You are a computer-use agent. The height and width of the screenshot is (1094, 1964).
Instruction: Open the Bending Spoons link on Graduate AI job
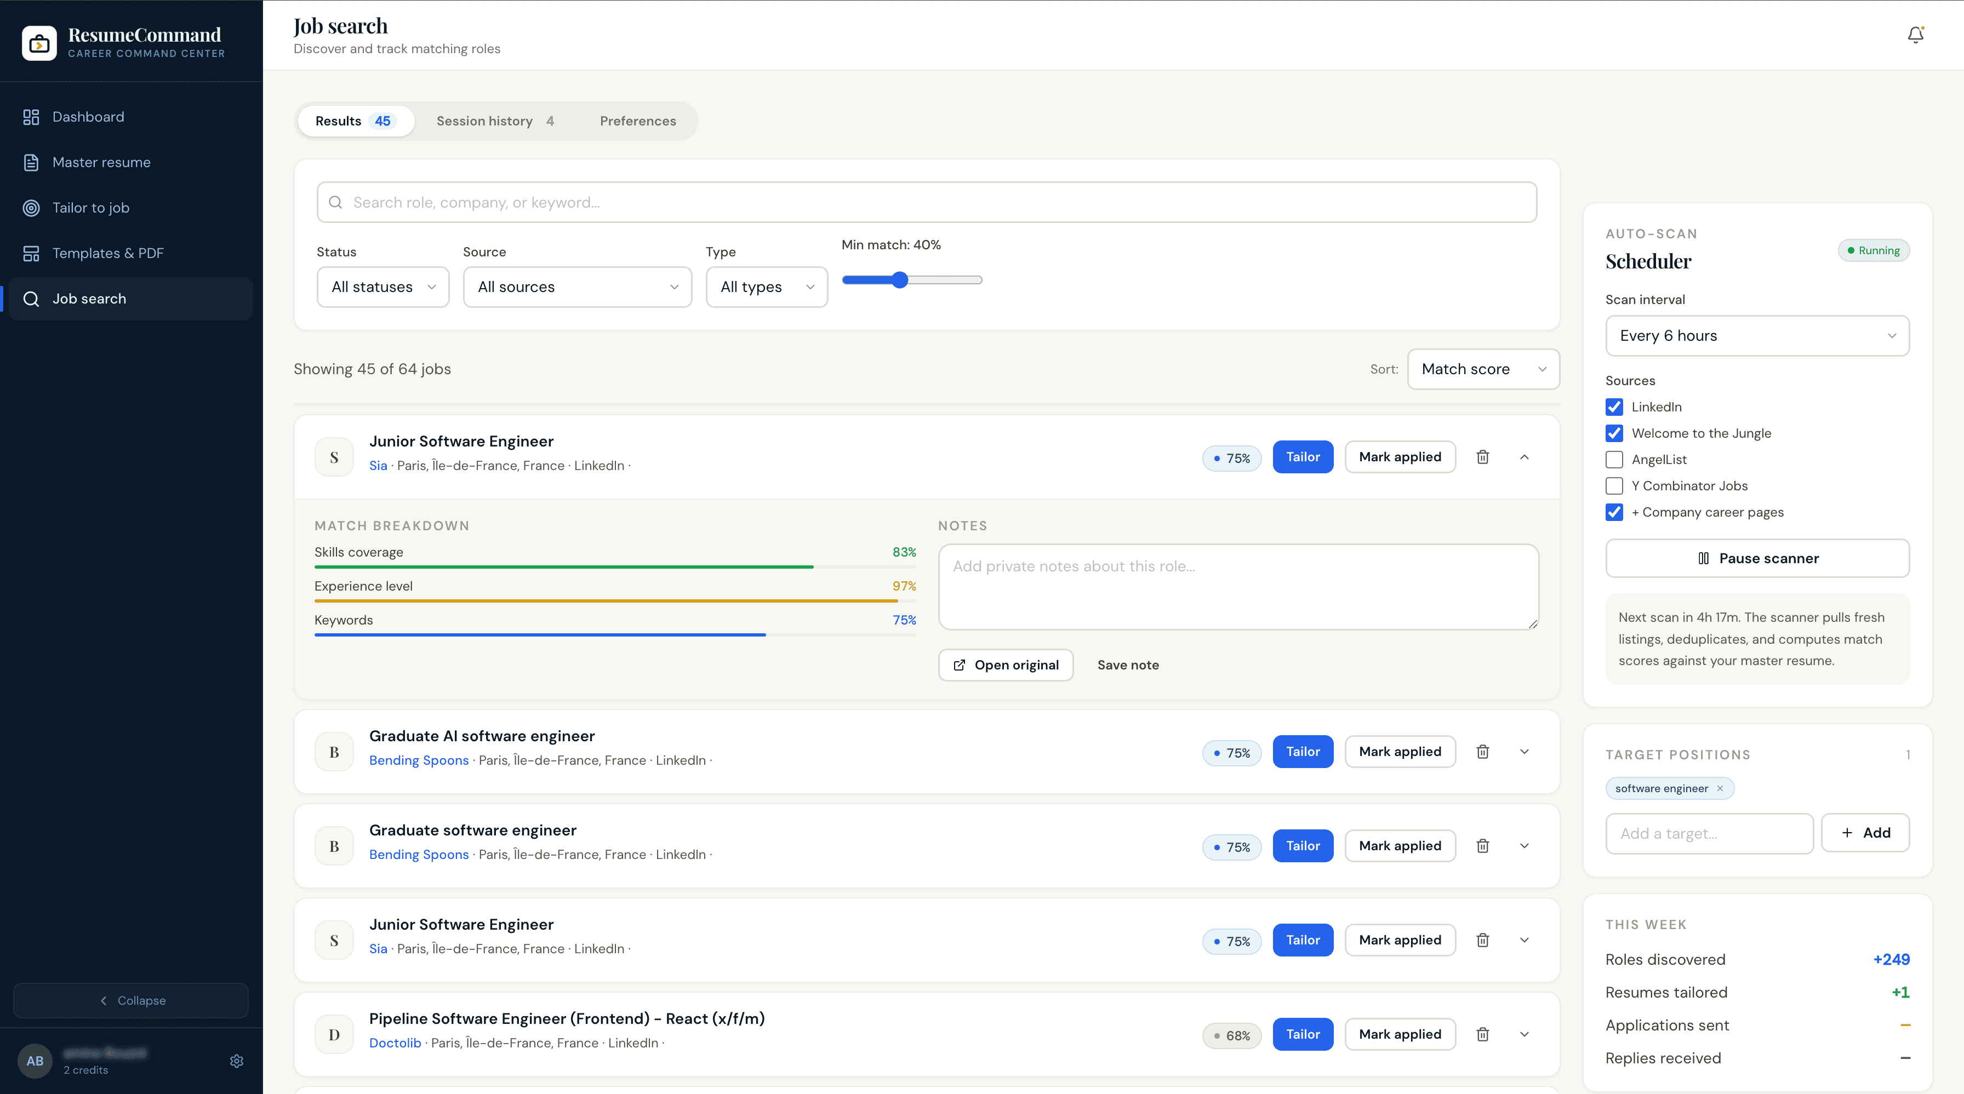(x=419, y=760)
